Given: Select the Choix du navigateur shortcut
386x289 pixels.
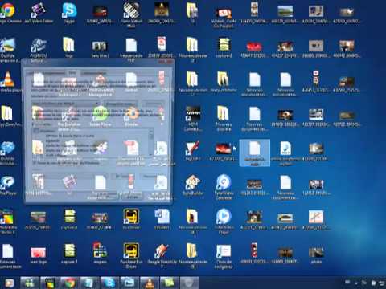Looking at the screenshot, I should click(224, 255).
